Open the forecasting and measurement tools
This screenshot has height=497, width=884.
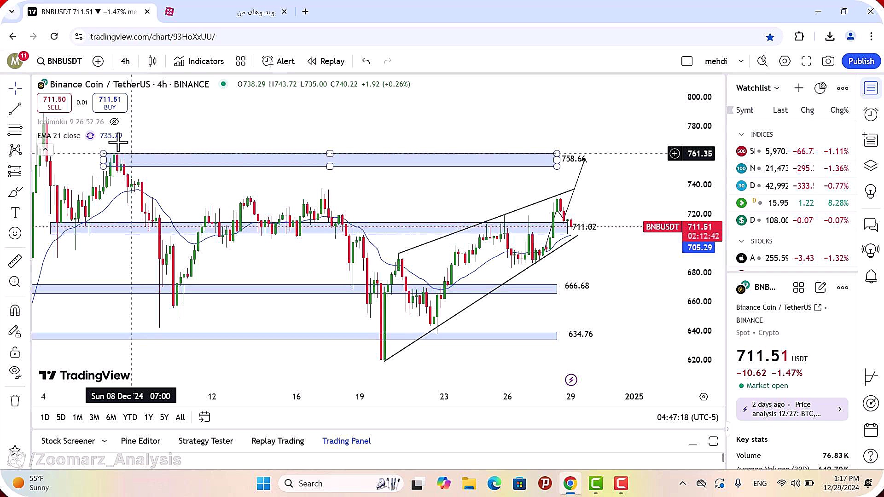point(15,171)
